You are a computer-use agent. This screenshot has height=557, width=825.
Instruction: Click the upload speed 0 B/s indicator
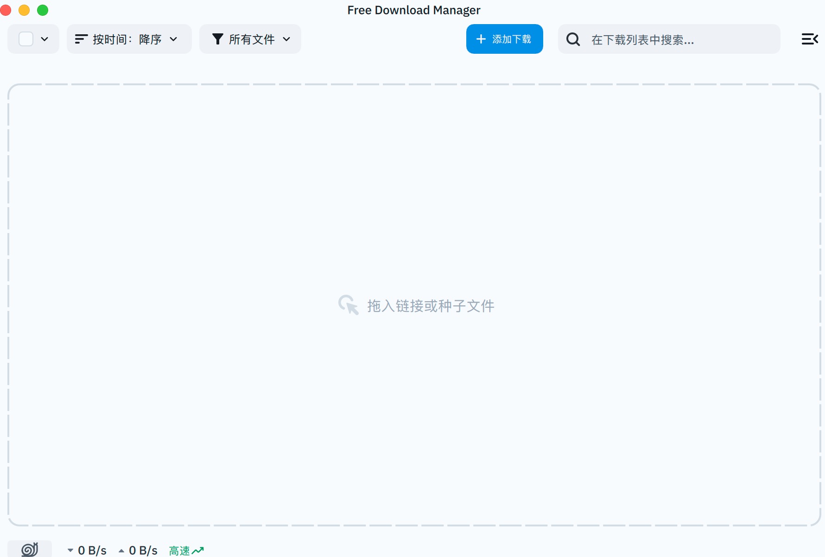click(x=138, y=551)
